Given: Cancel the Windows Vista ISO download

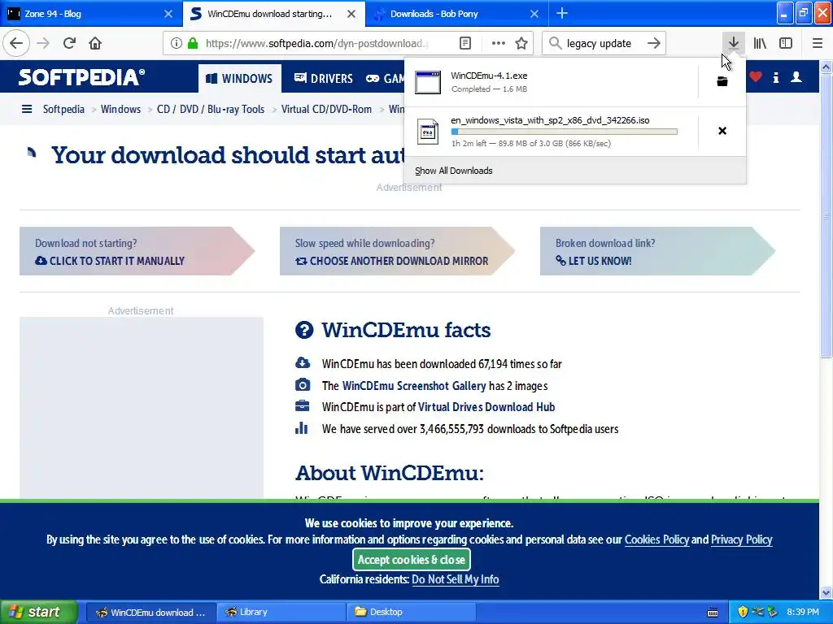Looking at the screenshot, I should 722,131.
